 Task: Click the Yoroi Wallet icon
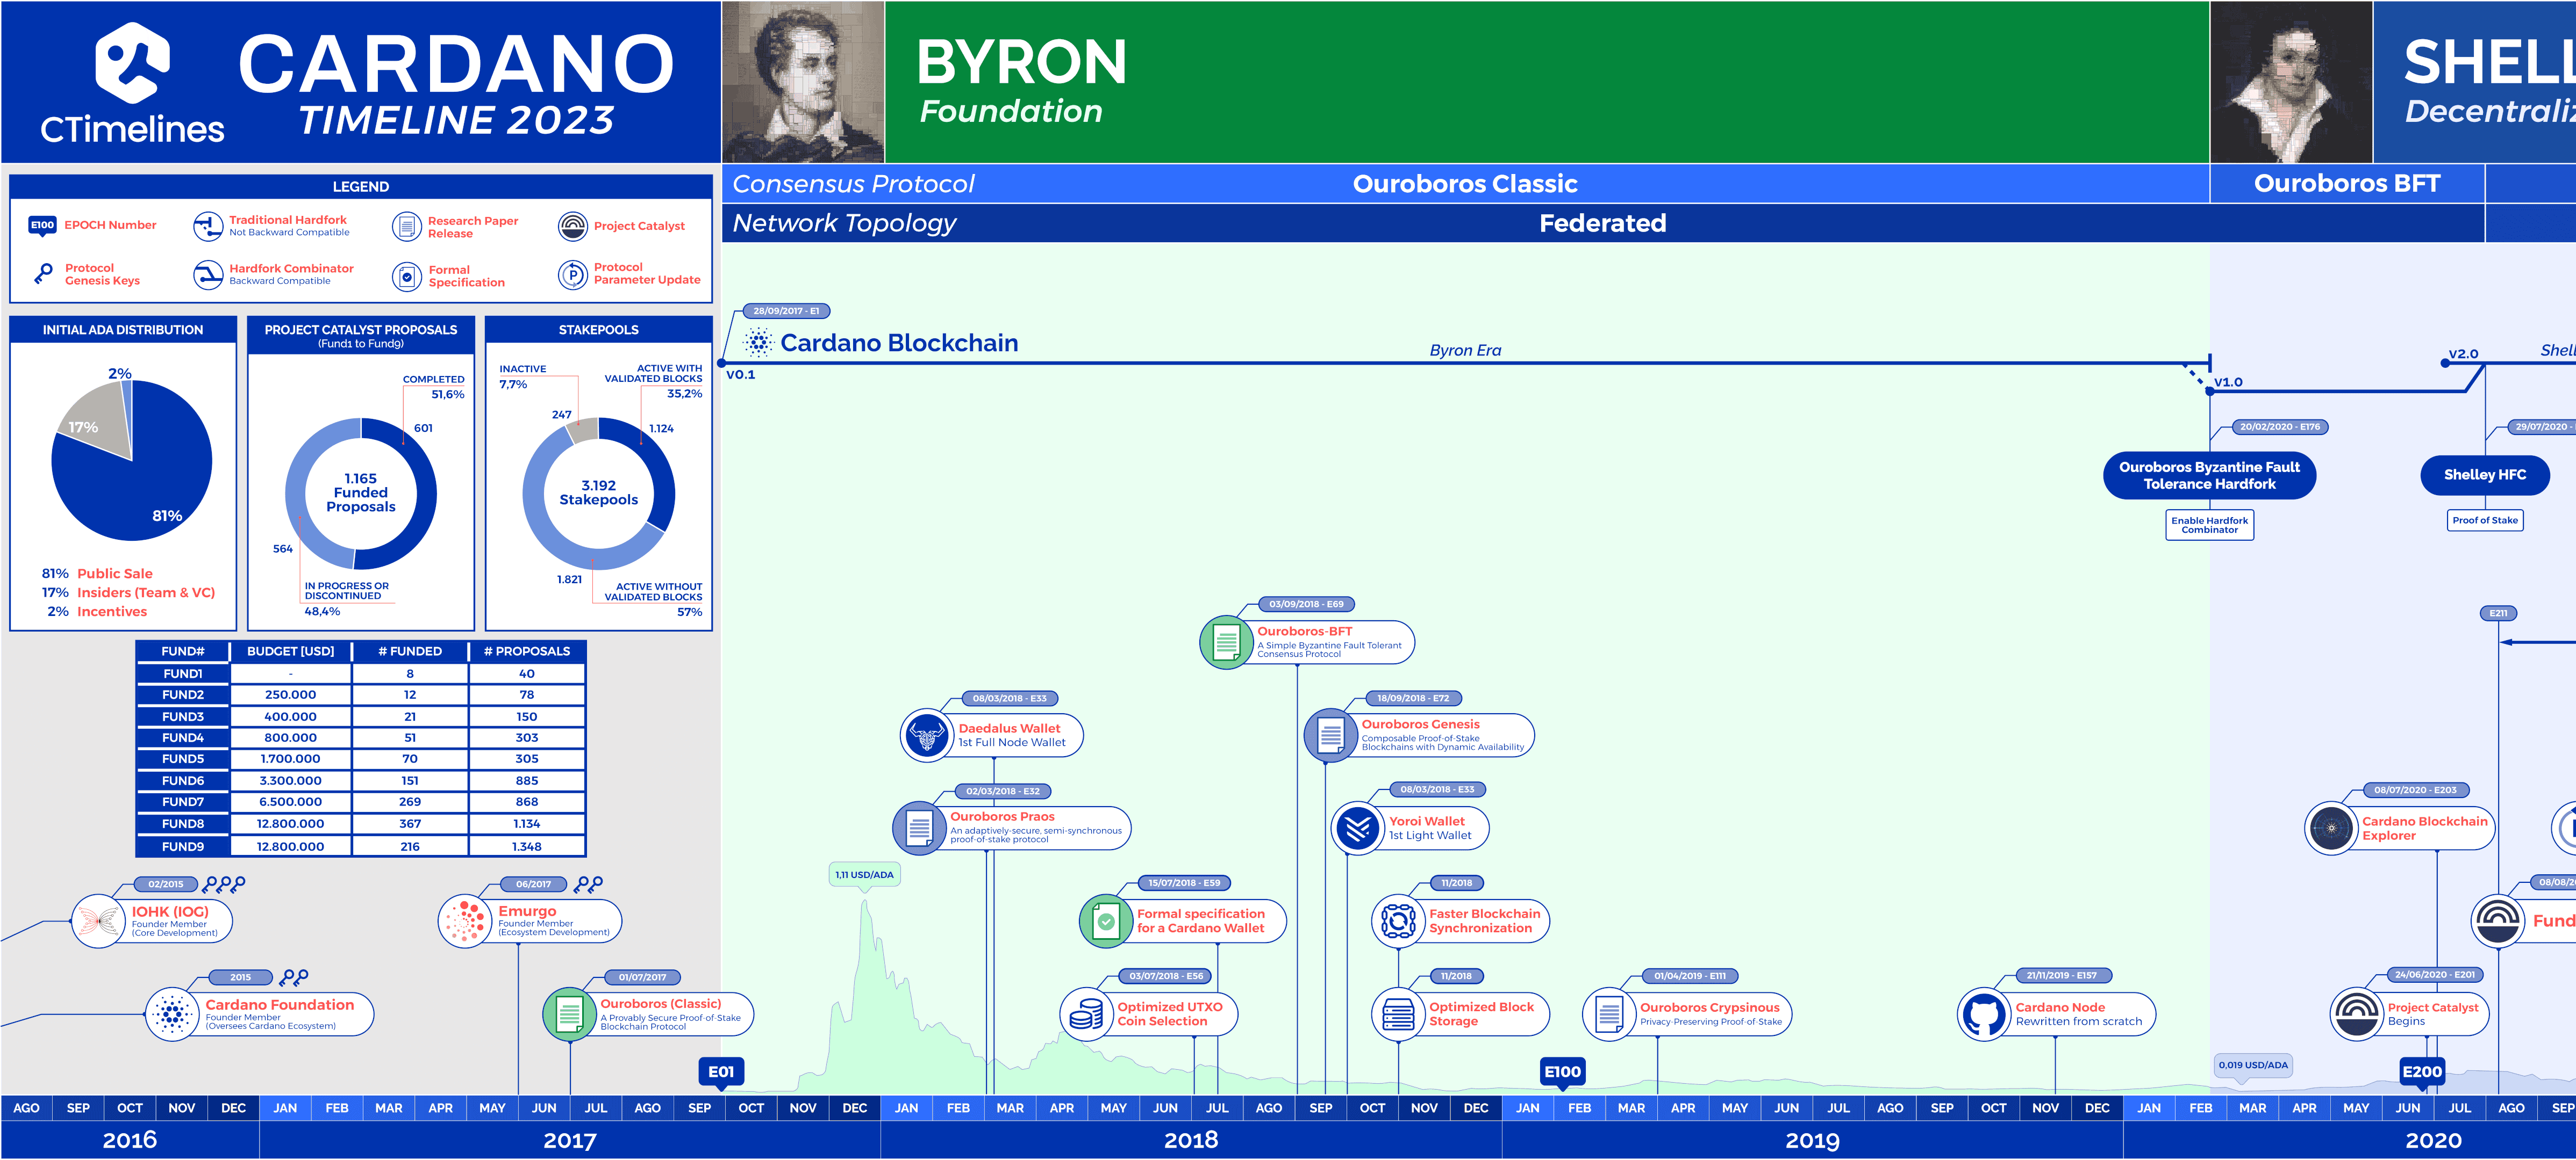click(1357, 828)
